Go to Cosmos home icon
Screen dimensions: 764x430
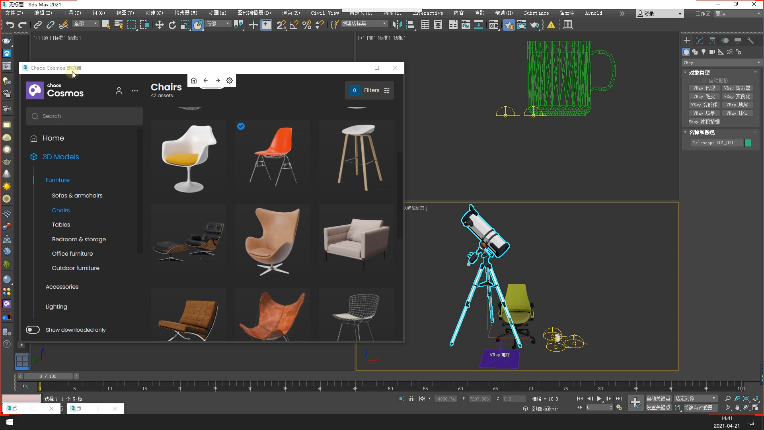(194, 80)
